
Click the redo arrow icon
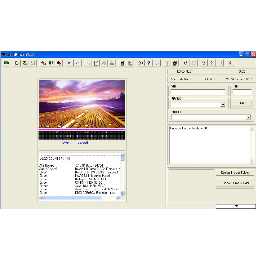(x=78, y=63)
